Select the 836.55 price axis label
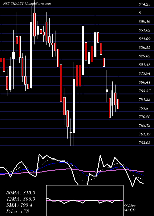154x216 pixels. tap(144, 48)
